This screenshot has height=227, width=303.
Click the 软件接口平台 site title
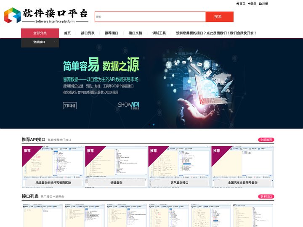pyautogui.click(x=55, y=13)
